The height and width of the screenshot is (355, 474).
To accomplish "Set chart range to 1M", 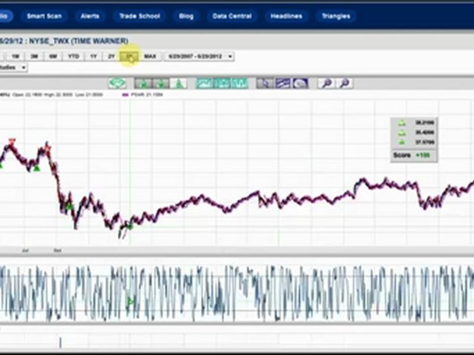I will click(x=15, y=56).
